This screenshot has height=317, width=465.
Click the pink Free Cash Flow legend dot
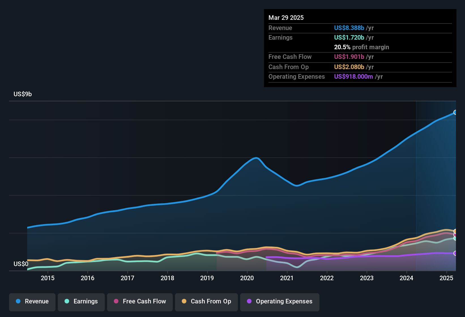pos(116,301)
